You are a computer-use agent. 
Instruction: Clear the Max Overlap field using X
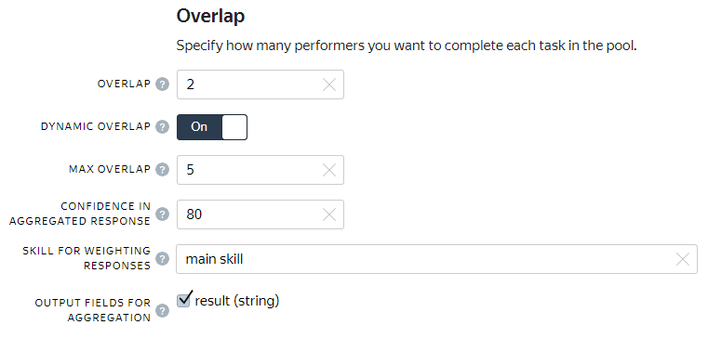329,170
